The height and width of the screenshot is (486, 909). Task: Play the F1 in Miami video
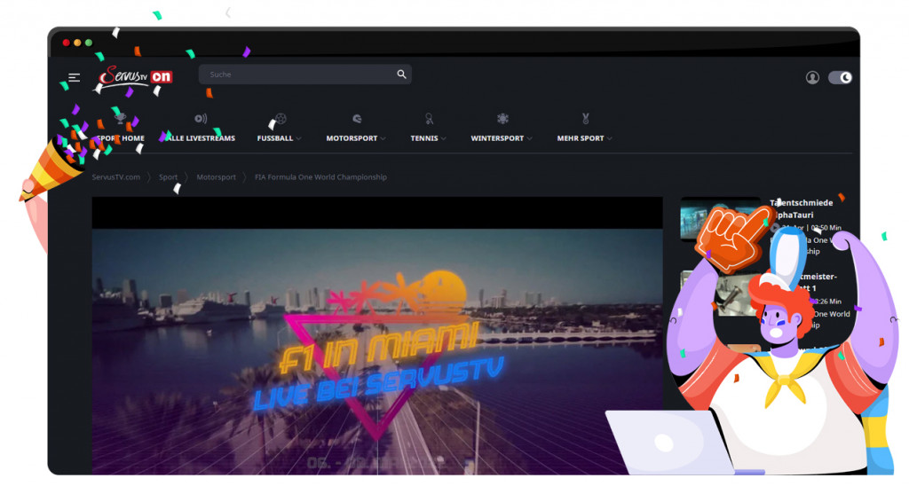click(x=376, y=336)
